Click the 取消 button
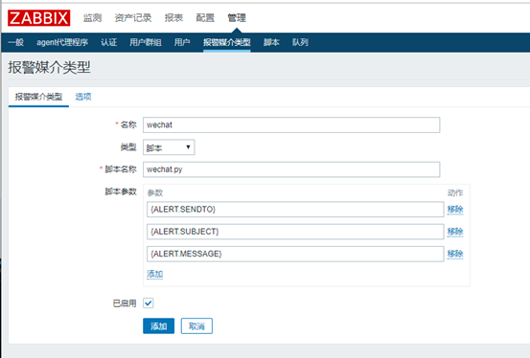The image size is (530, 358). pyautogui.click(x=196, y=325)
